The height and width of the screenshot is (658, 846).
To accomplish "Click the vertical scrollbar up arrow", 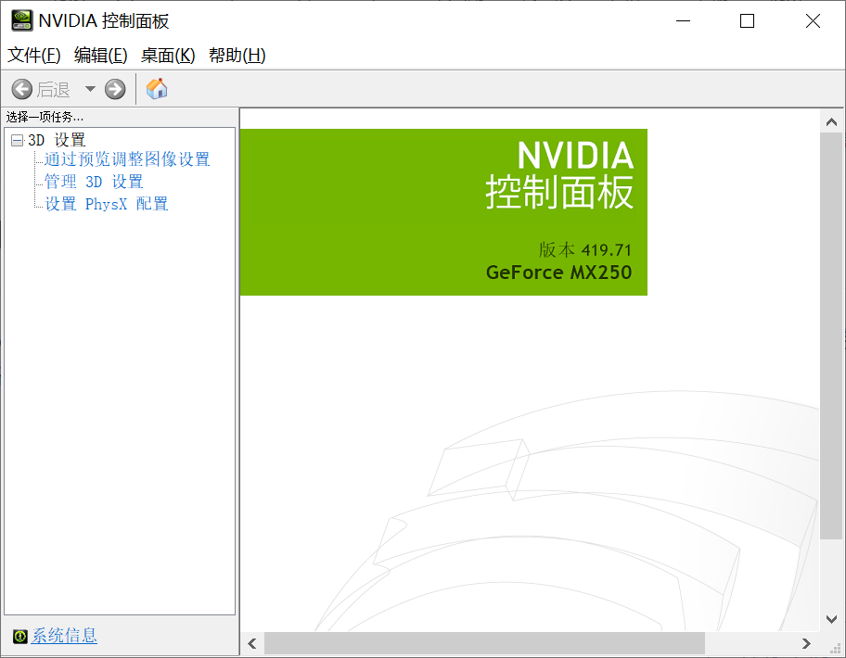I will pyautogui.click(x=831, y=121).
